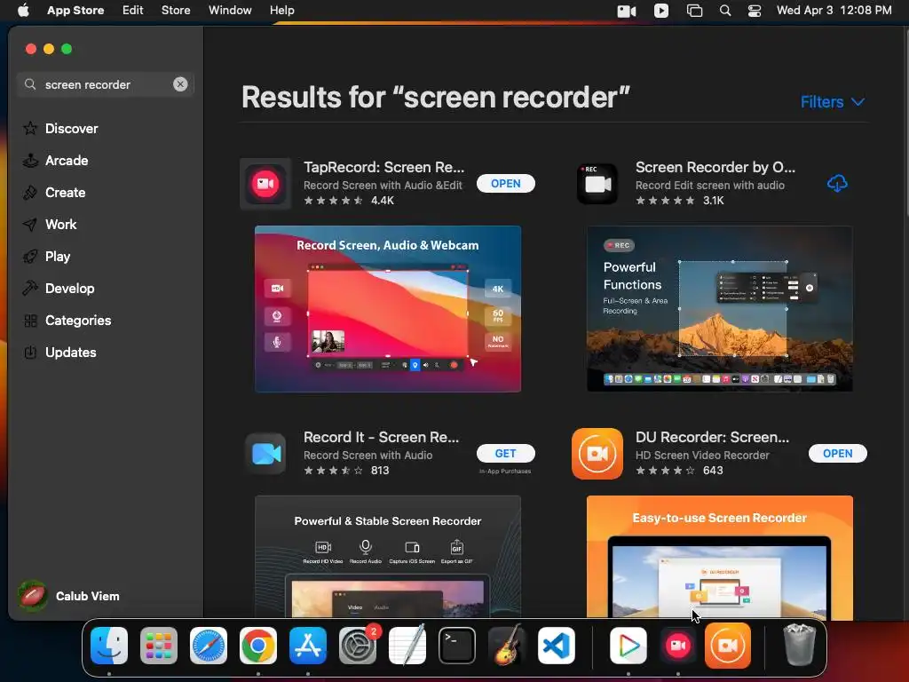Open the Help menu
909x682 pixels.
(281, 11)
